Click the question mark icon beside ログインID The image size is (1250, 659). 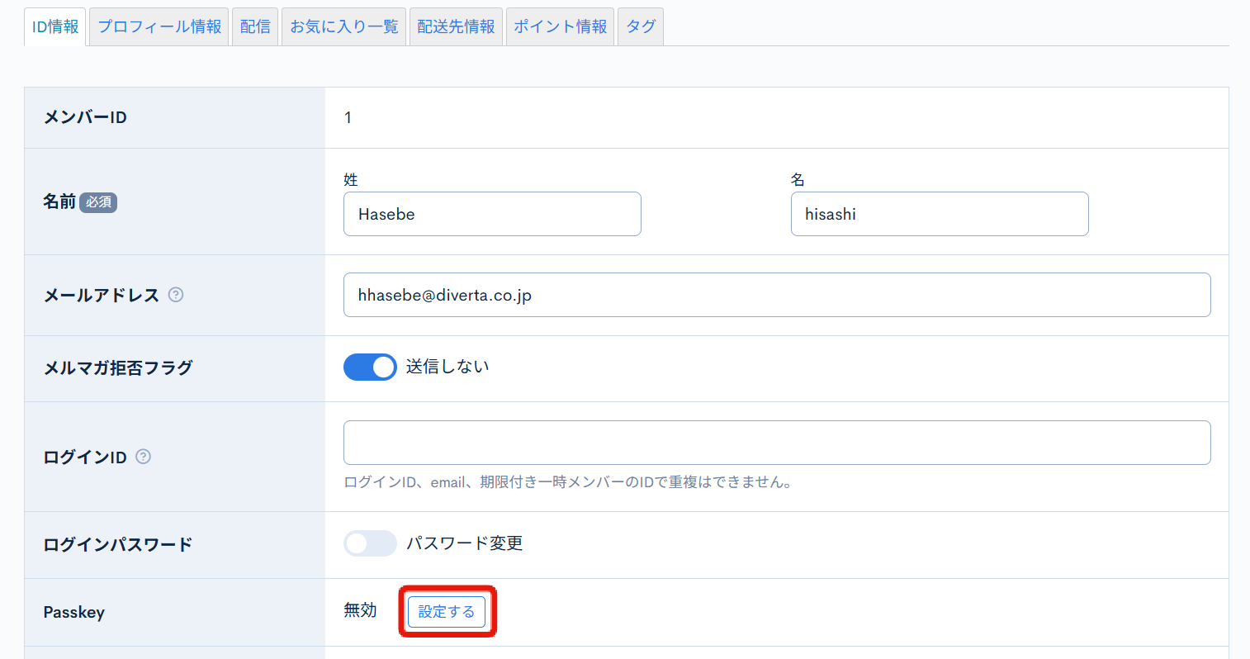click(x=143, y=456)
